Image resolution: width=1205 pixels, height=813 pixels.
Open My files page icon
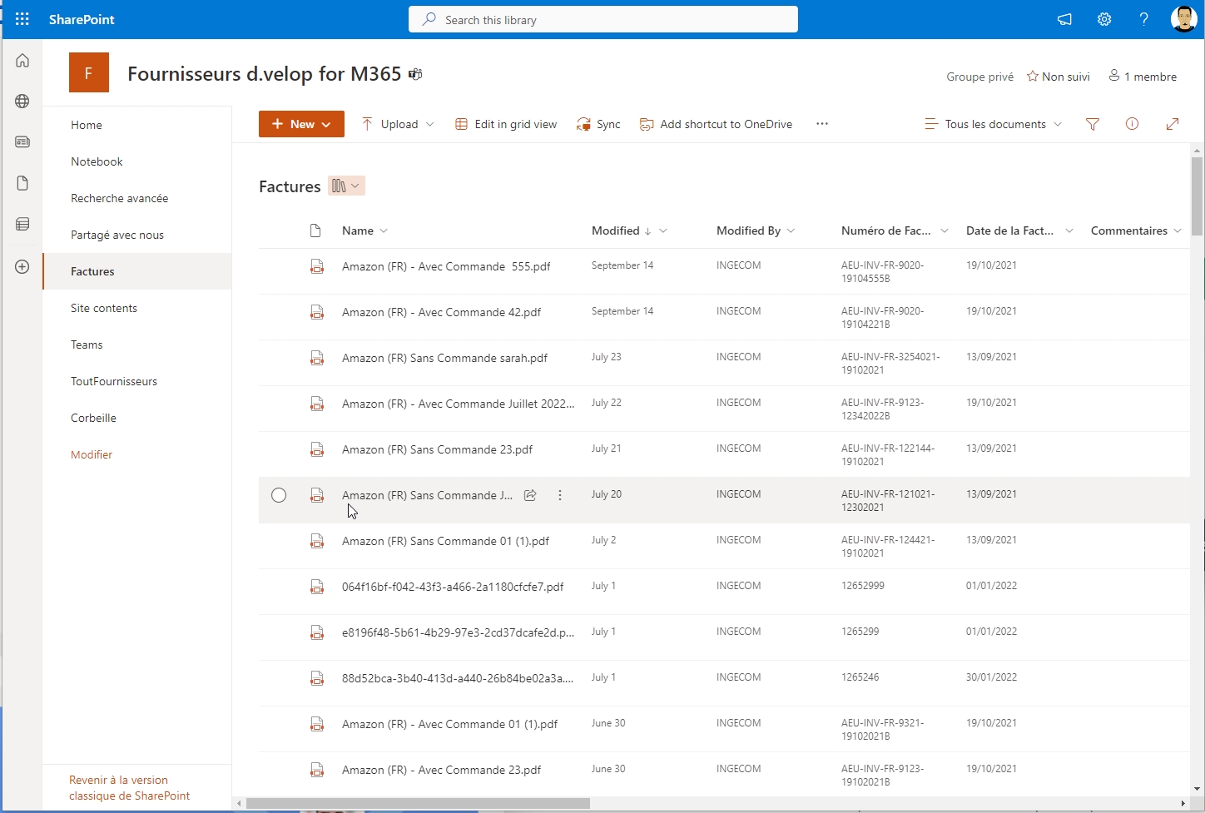[x=22, y=183]
